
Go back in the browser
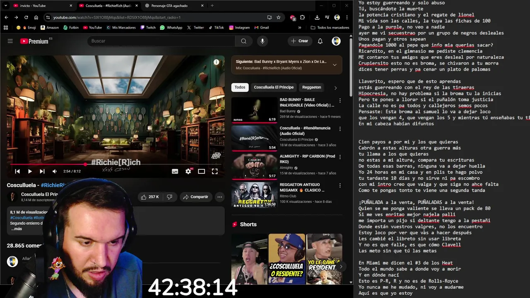[6, 17]
